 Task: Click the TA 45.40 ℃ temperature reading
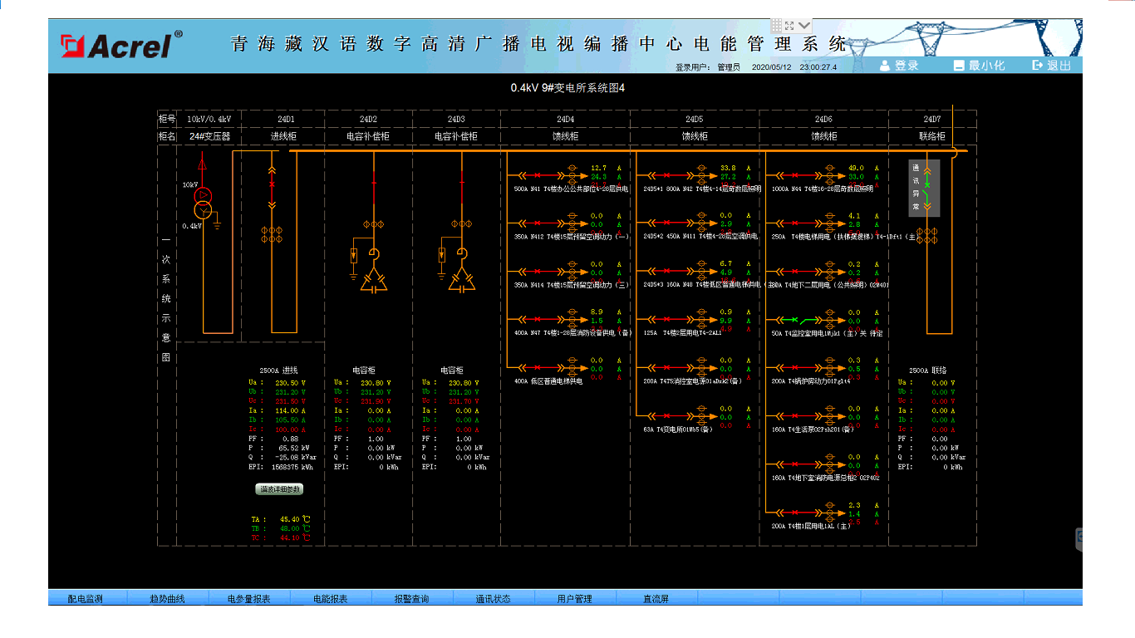coord(281,519)
